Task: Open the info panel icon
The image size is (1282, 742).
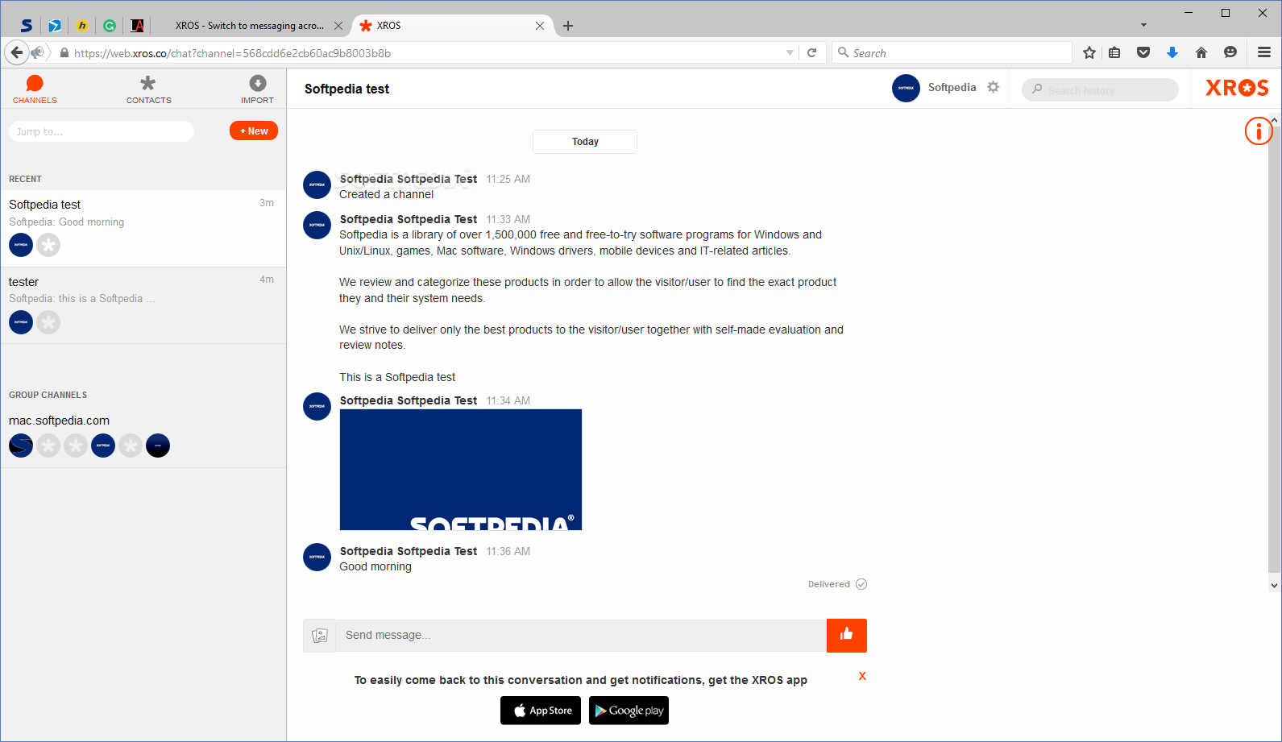Action: 1258,131
